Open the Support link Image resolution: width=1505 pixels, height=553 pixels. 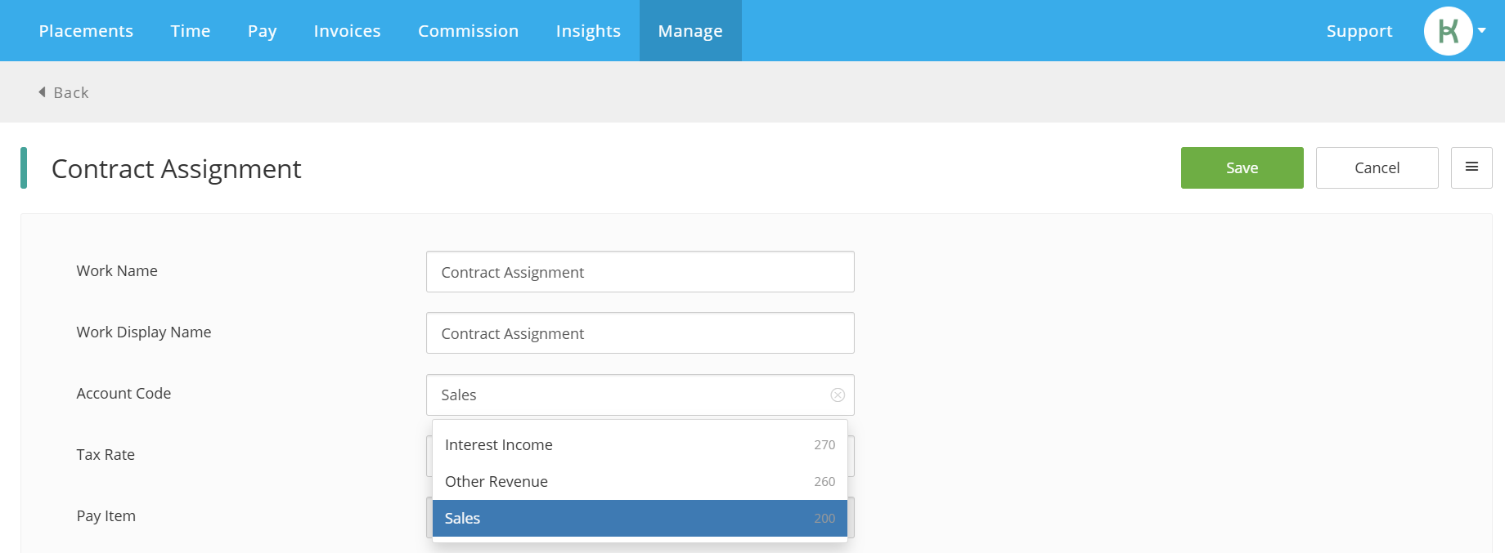[x=1359, y=31]
